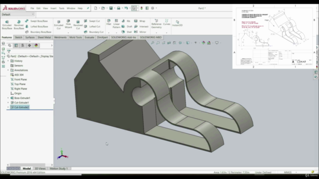Click the Extruded Boss/Base tool

click(7, 25)
